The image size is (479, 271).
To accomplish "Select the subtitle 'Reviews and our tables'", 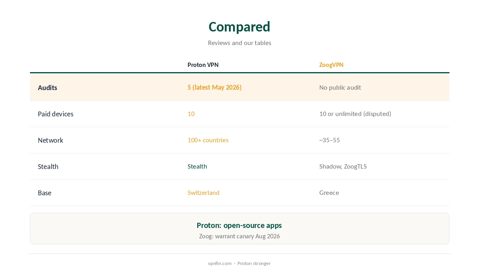I will [x=239, y=43].
